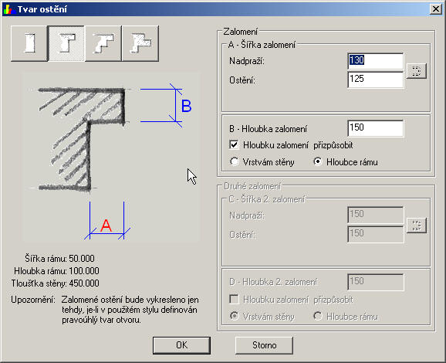Screen dimensions: 446x363
Task: Click the Ostění width field showing 125
Action: coord(376,80)
